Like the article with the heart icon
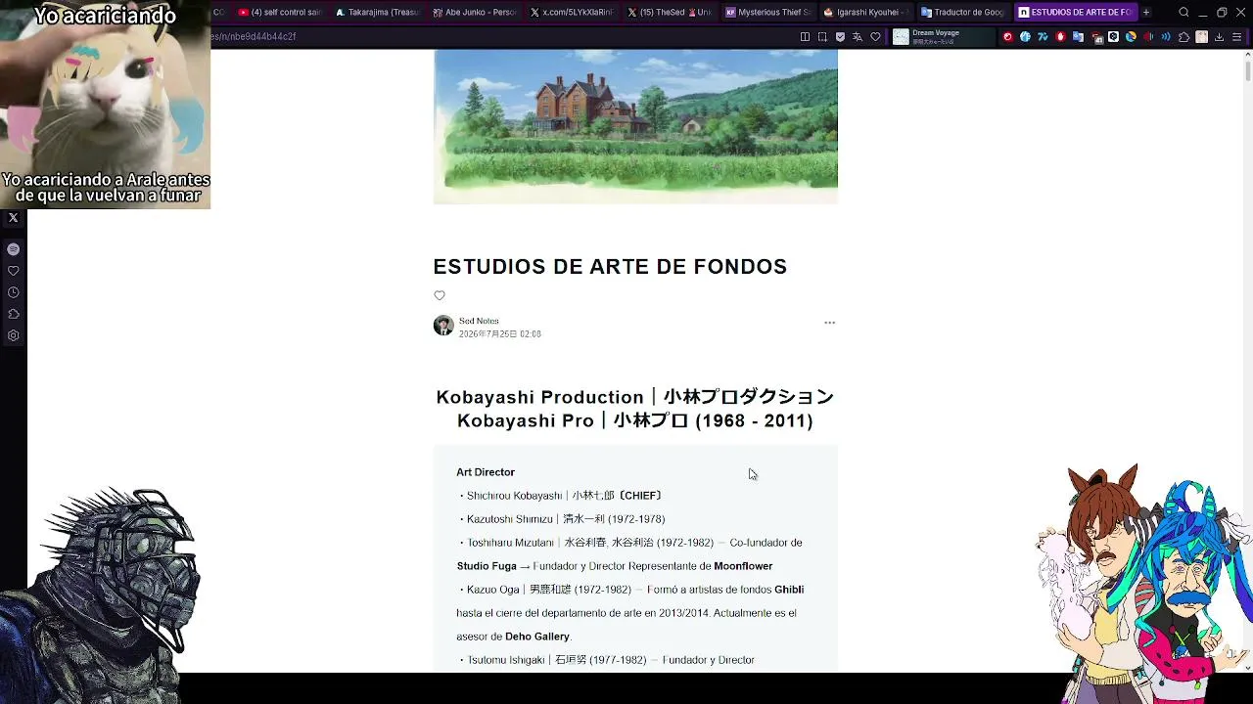 click(x=440, y=295)
